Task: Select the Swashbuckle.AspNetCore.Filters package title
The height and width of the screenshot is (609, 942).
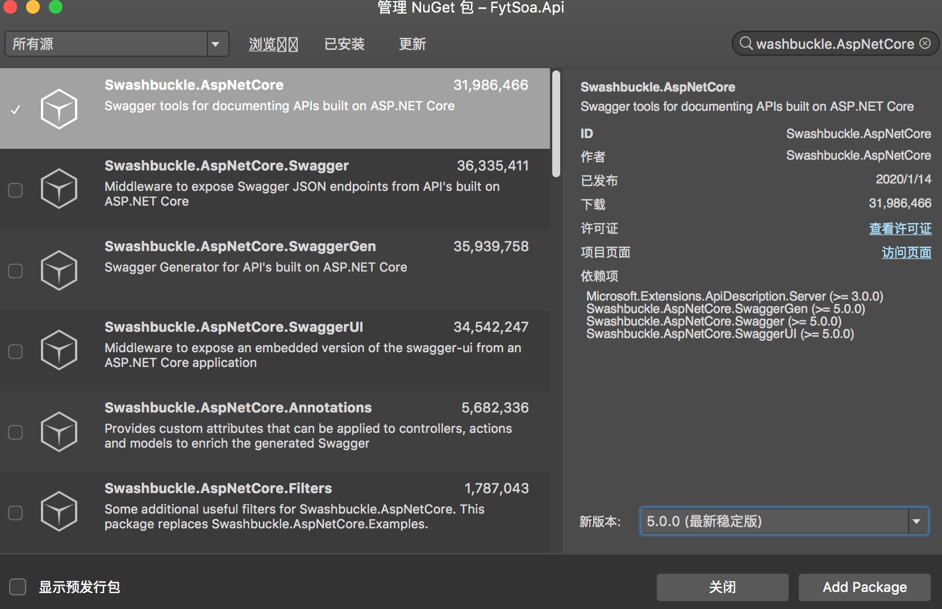Action: (x=218, y=488)
